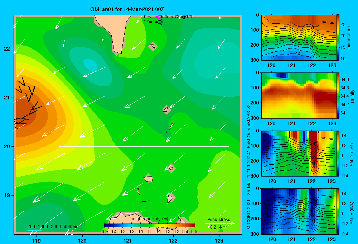Click the temperature color scale bar

pos(338,38)
